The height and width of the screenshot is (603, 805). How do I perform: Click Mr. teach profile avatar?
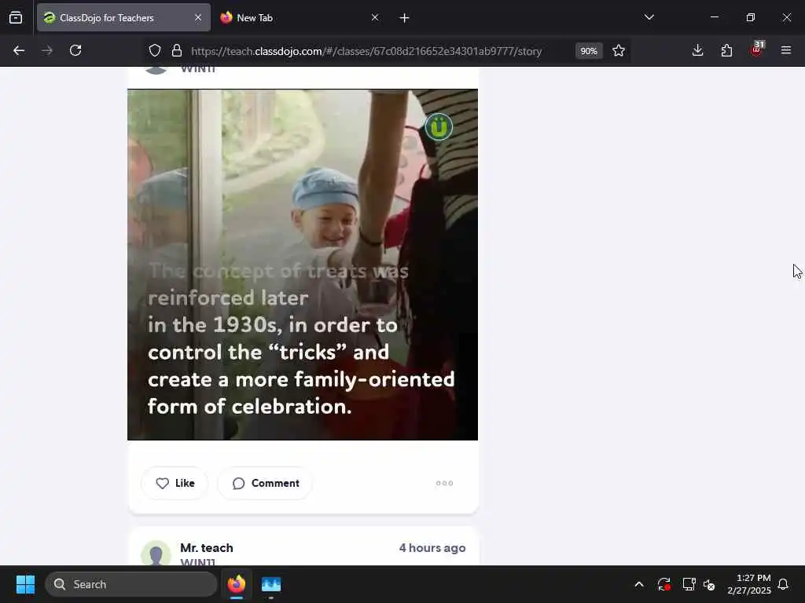(156, 554)
